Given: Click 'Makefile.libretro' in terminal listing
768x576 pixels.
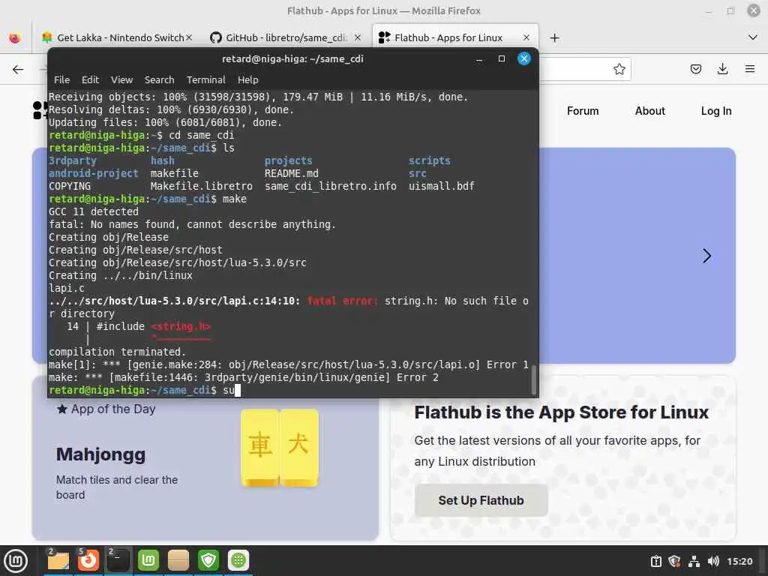Looking at the screenshot, I should (201, 186).
